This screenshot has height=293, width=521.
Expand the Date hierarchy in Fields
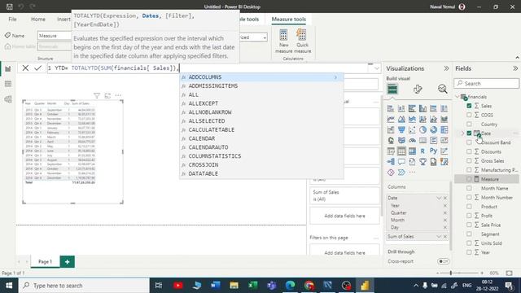pyautogui.click(x=462, y=133)
